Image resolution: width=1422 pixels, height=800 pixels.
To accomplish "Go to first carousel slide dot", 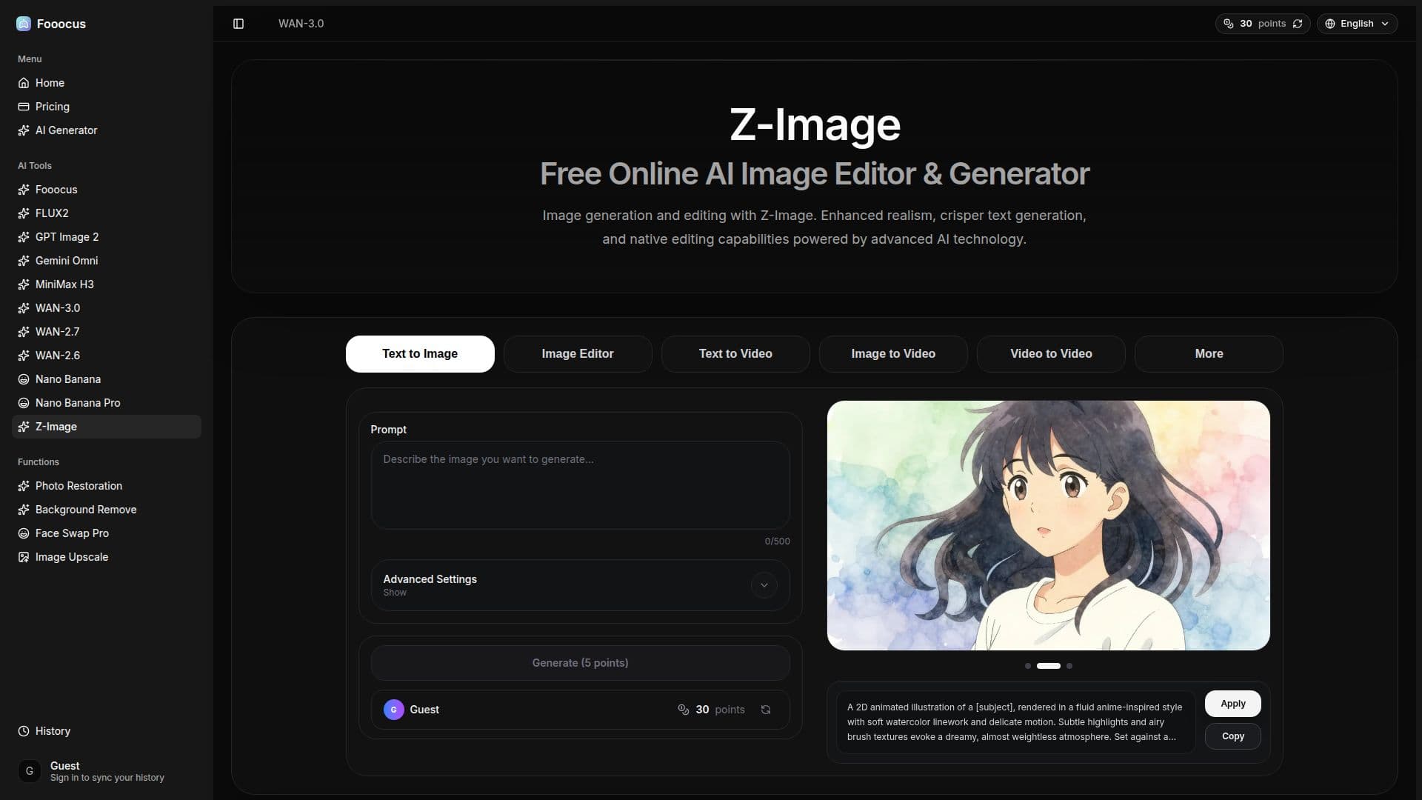I will pyautogui.click(x=1027, y=666).
